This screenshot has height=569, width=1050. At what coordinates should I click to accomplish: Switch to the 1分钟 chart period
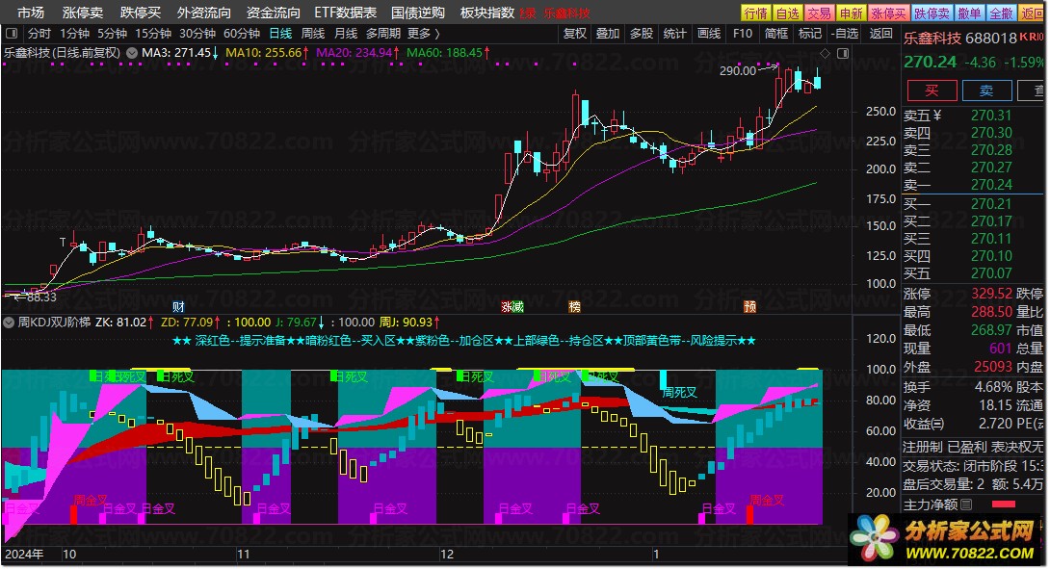tap(74, 33)
